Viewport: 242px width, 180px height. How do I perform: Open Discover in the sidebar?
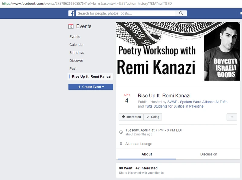pyautogui.click(x=76, y=61)
